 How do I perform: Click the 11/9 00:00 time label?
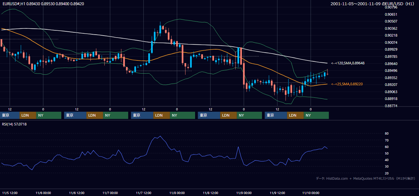click(x=244, y=193)
